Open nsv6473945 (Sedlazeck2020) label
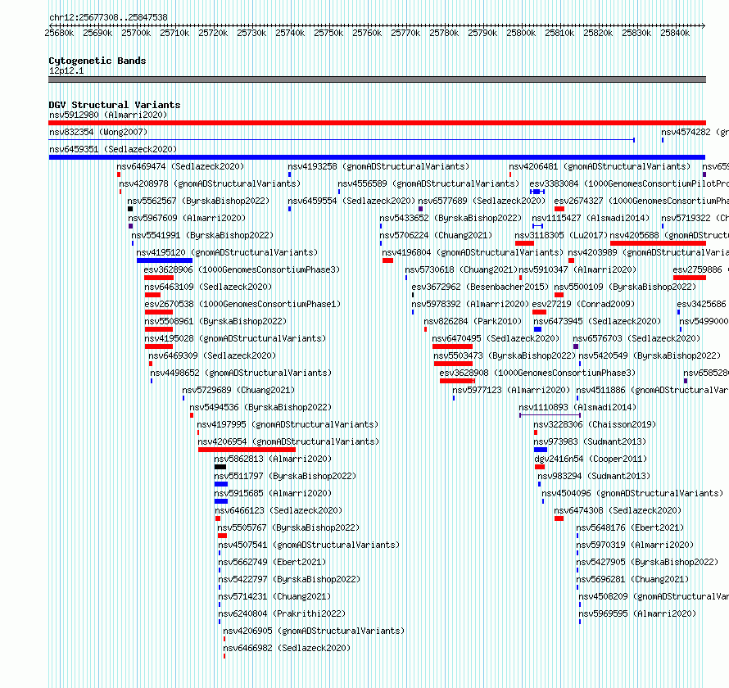Screen dimensions: 729x688 pos(597,321)
